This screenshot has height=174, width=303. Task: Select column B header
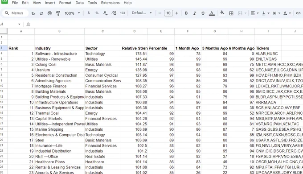tap(59, 31)
